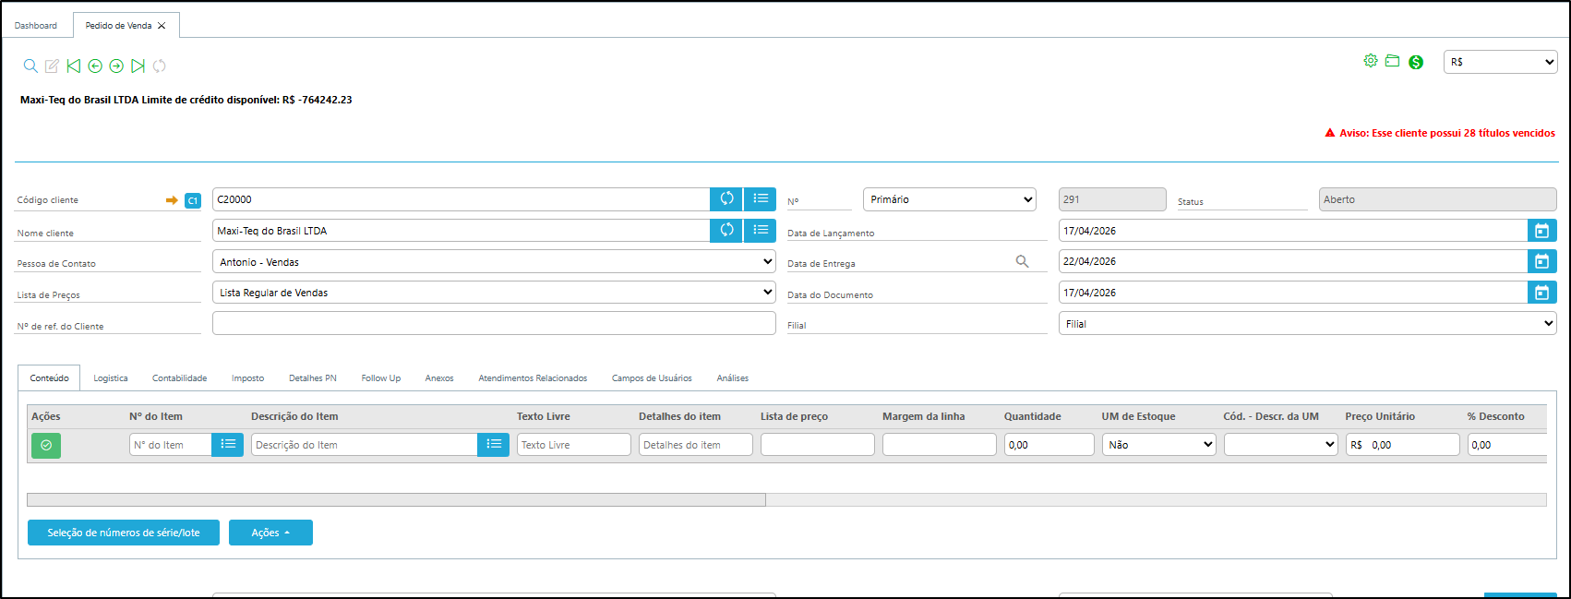Click Seleção de números de série/lote button
This screenshot has width=1571, height=599.
(x=124, y=533)
